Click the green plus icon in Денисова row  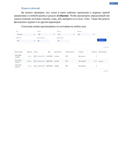tap(28, 56)
